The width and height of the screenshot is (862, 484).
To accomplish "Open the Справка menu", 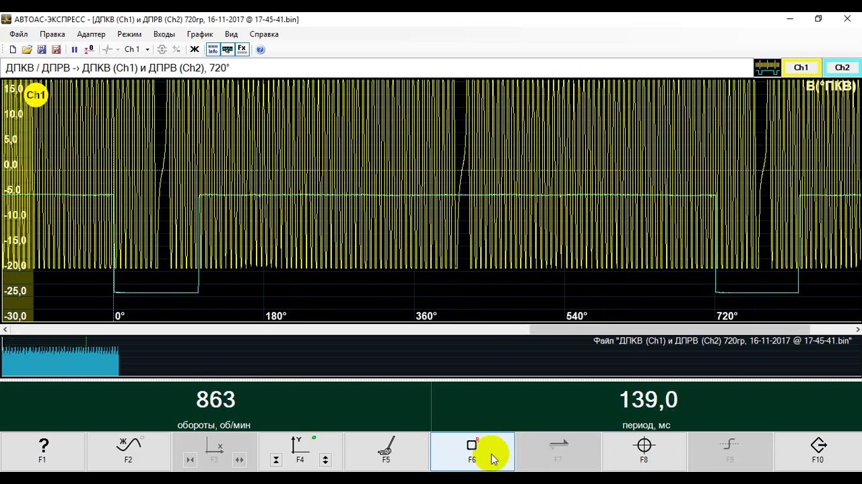I will [264, 34].
